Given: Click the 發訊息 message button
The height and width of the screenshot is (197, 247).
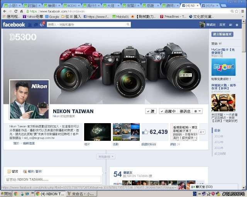Looking at the screenshot, I should click(x=185, y=111).
